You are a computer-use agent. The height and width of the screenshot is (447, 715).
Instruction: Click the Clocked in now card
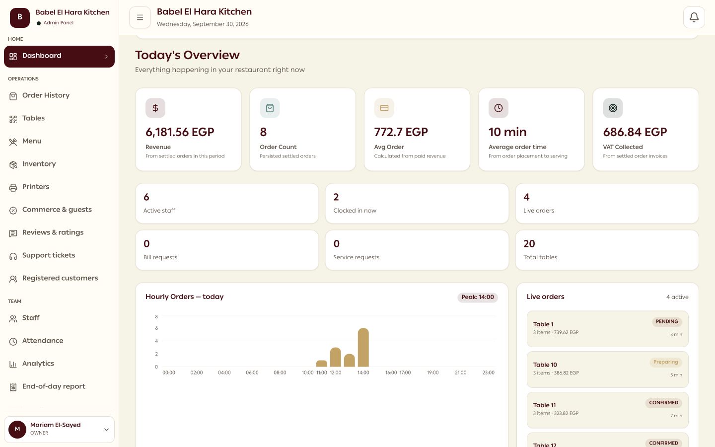click(x=417, y=204)
